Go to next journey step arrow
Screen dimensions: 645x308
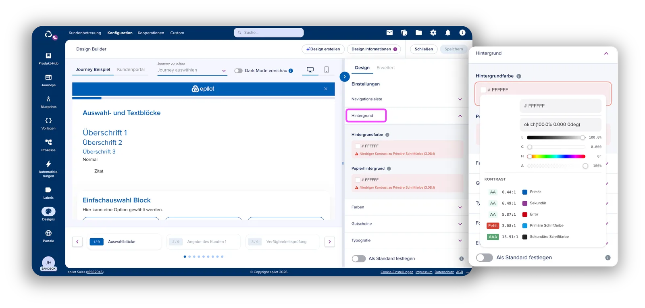330,241
